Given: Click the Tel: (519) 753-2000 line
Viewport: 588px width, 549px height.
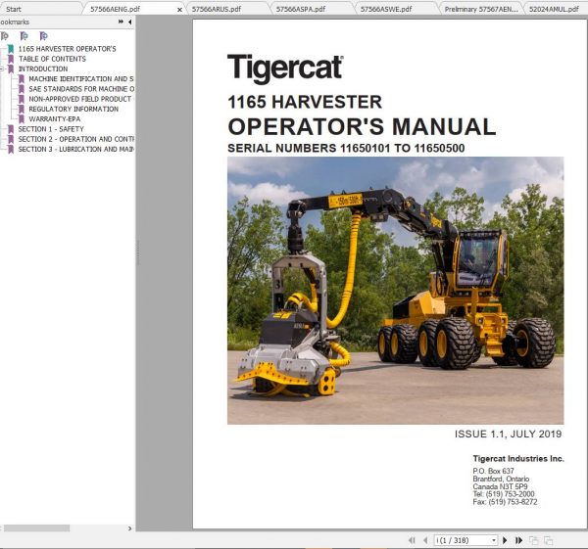Looking at the screenshot, I should click(504, 494).
